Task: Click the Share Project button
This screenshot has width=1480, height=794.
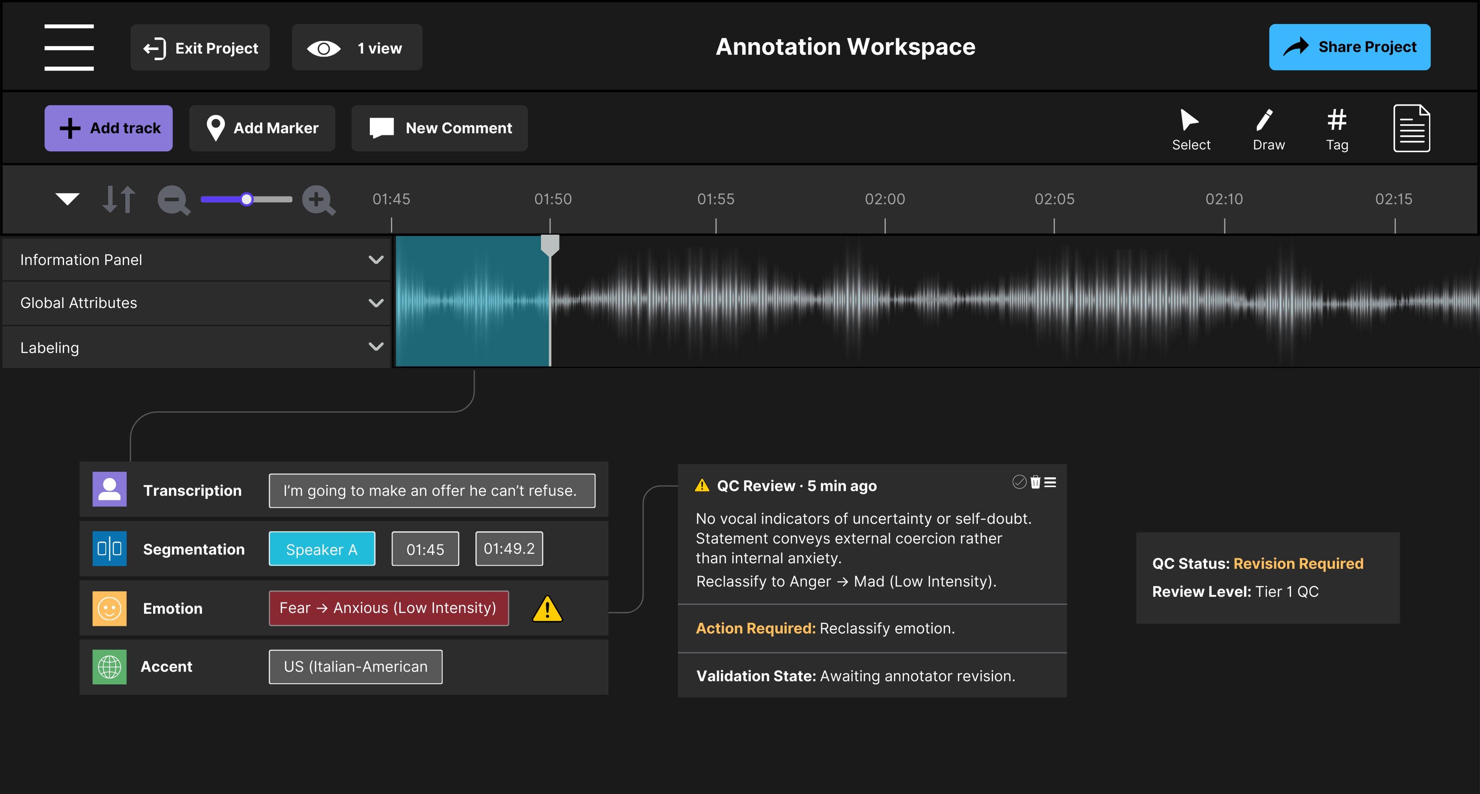Action: pyautogui.click(x=1349, y=47)
